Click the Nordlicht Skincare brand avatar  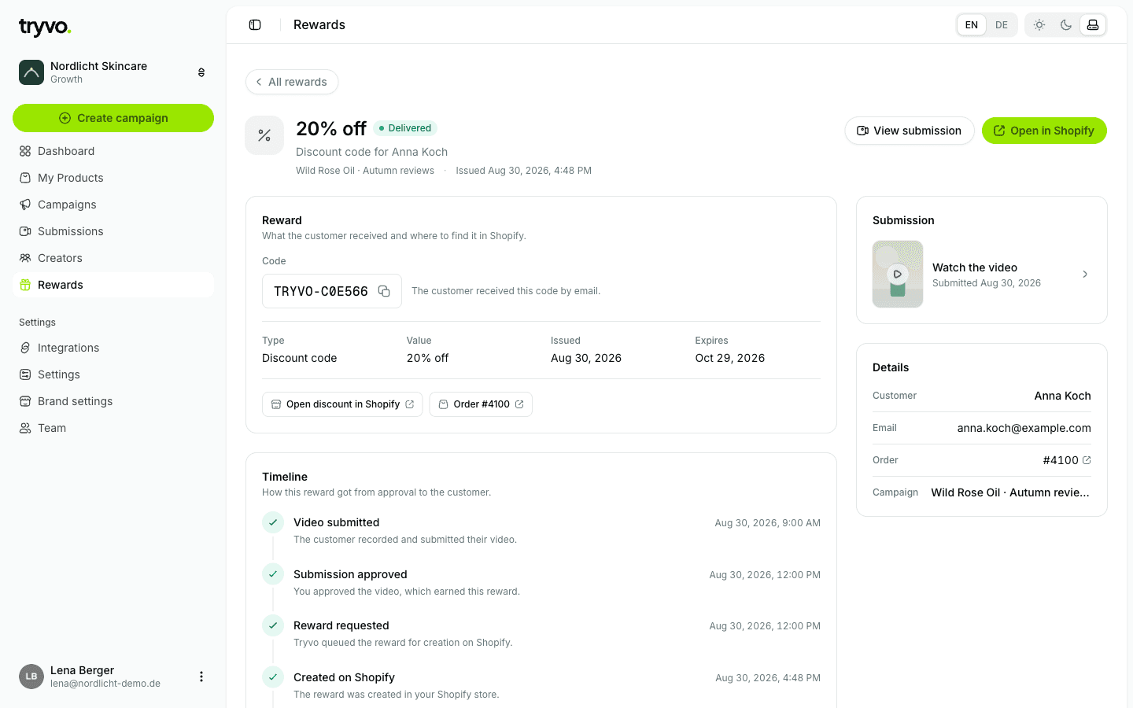(31, 72)
